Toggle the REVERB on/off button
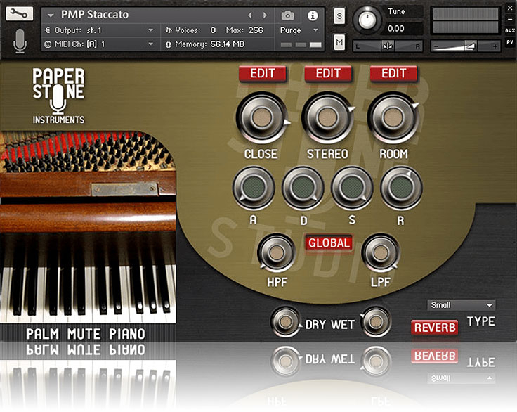 (x=434, y=328)
